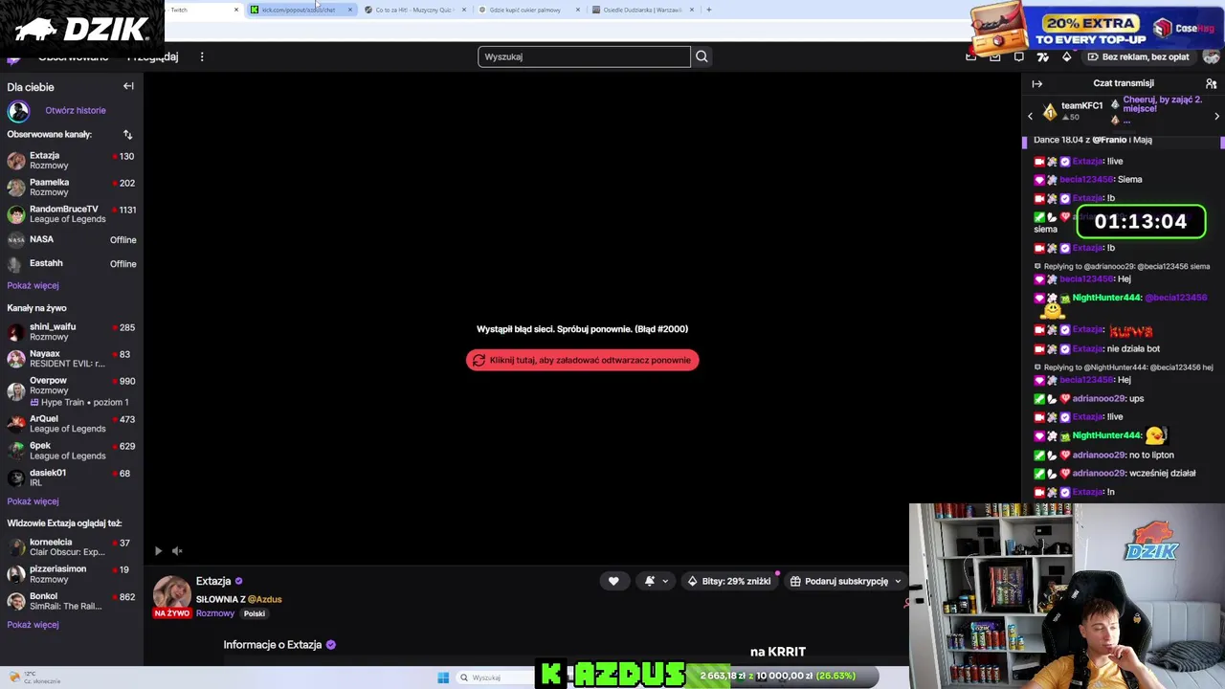Collapse the left sidebar with the arrow icon
Screen dimensions: 1225x689
pos(128,86)
